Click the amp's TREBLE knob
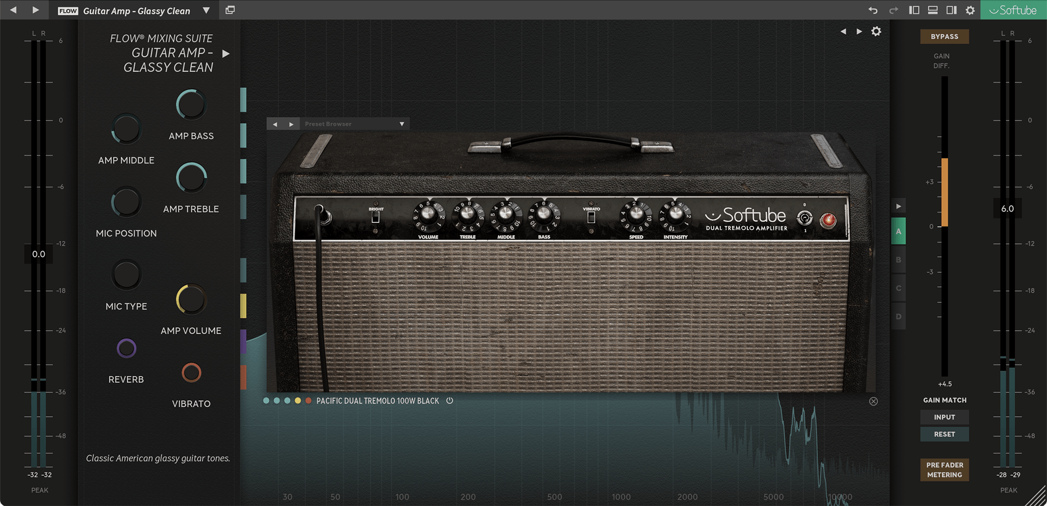The image size is (1047, 506). (467, 215)
